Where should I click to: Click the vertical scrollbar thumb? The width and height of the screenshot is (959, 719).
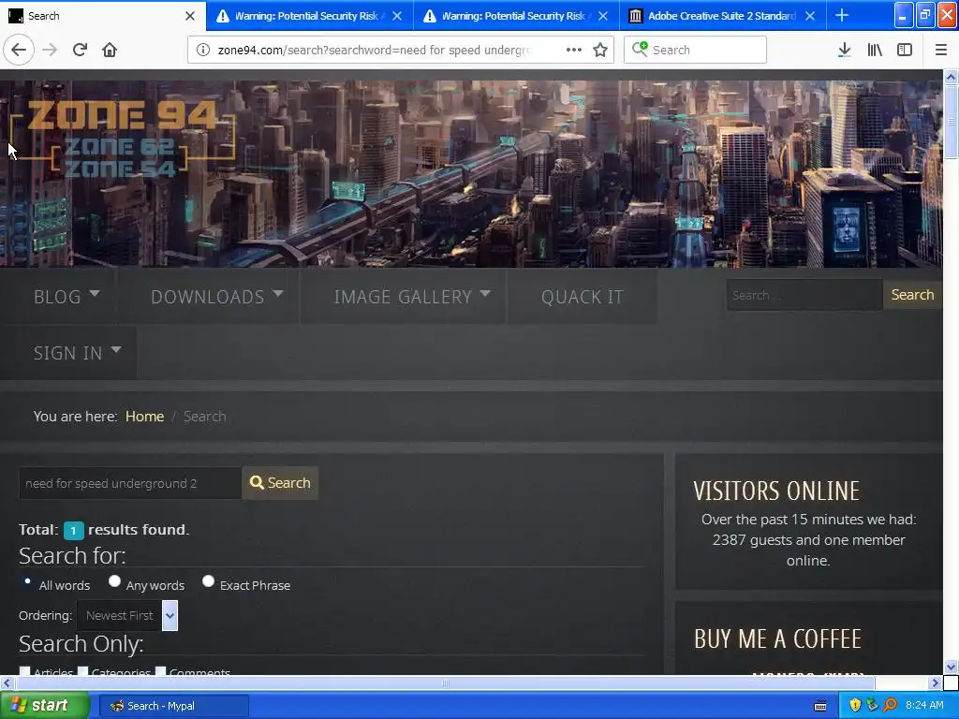[x=952, y=122]
